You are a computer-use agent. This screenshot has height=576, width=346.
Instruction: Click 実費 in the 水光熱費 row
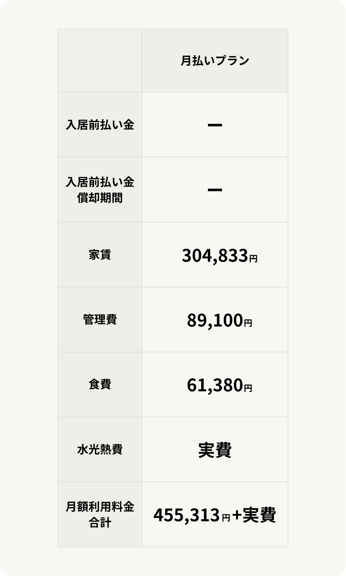(215, 450)
